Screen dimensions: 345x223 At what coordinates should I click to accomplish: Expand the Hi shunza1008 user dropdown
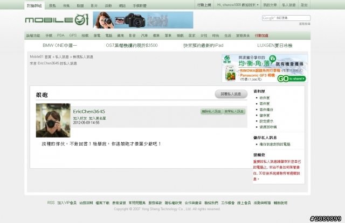238,5
